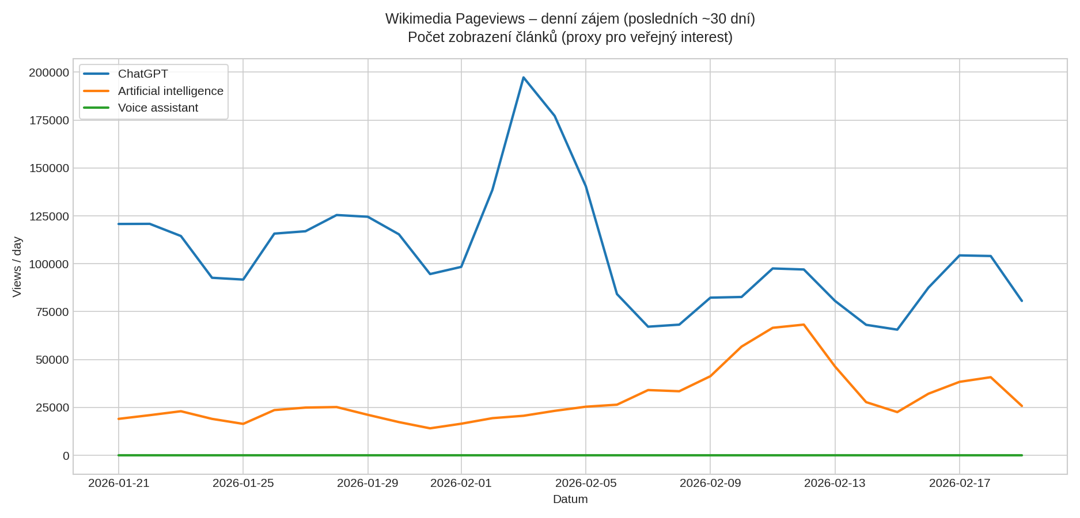Toggle visibility of Voice assistant series
The image size is (1080, 518).
(x=158, y=108)
